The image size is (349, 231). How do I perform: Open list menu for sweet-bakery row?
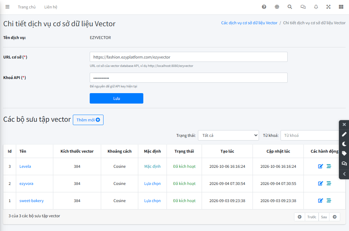click(329, 200)
